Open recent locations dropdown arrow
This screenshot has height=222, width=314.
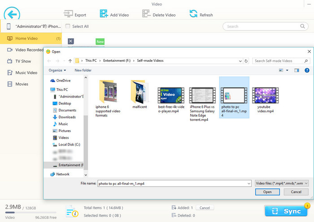click(64, 61)
